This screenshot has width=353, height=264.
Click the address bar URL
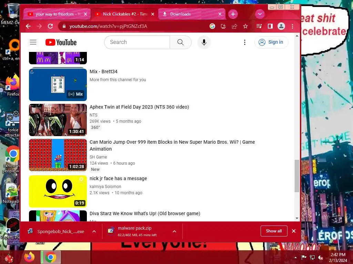[x=108, y=26]
